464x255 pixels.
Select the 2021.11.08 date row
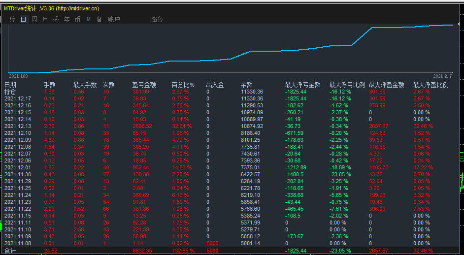tap(18, 243)
